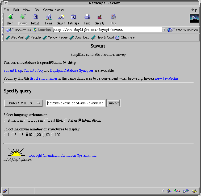Open the Bookmarks dropdown
Image resolution: width=201 pixels, height=196 pixels.
point(19,30)
